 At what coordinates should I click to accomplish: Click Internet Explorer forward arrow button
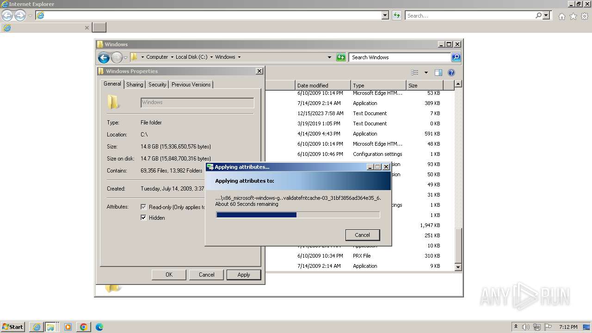(x=20, y=15)
